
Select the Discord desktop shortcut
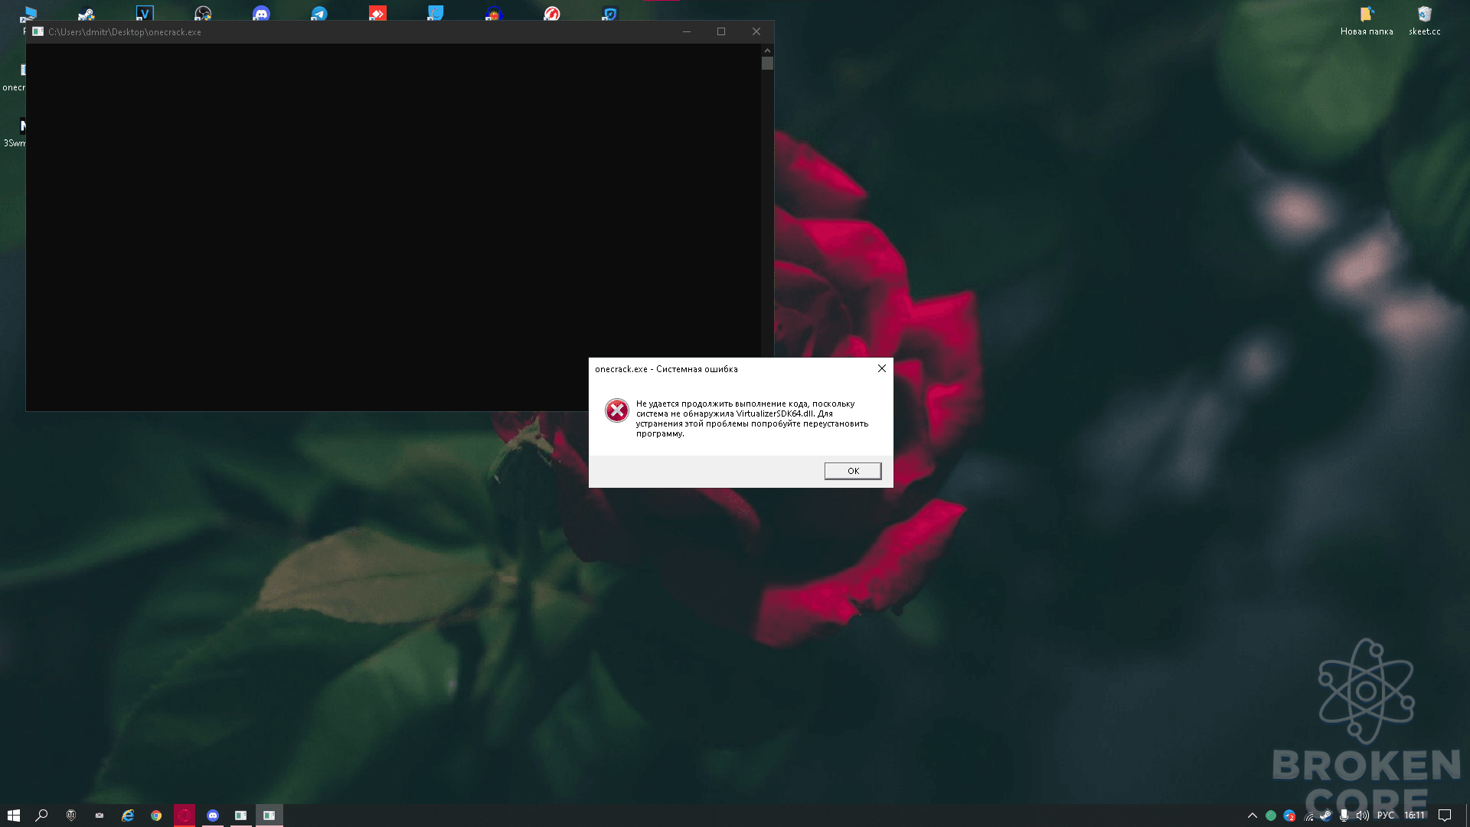click(261, 12)
